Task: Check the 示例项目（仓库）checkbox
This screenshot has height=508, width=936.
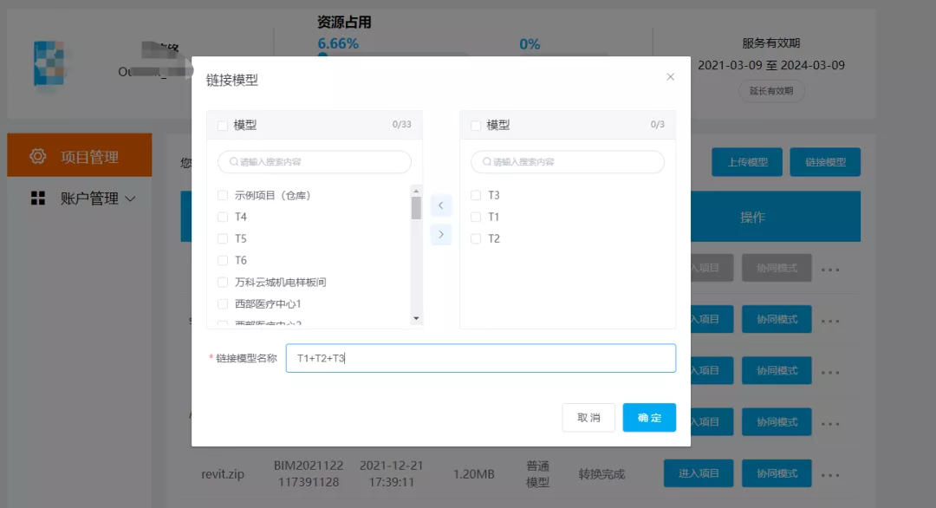Action: pyautogui.click(x=223, y=195)
